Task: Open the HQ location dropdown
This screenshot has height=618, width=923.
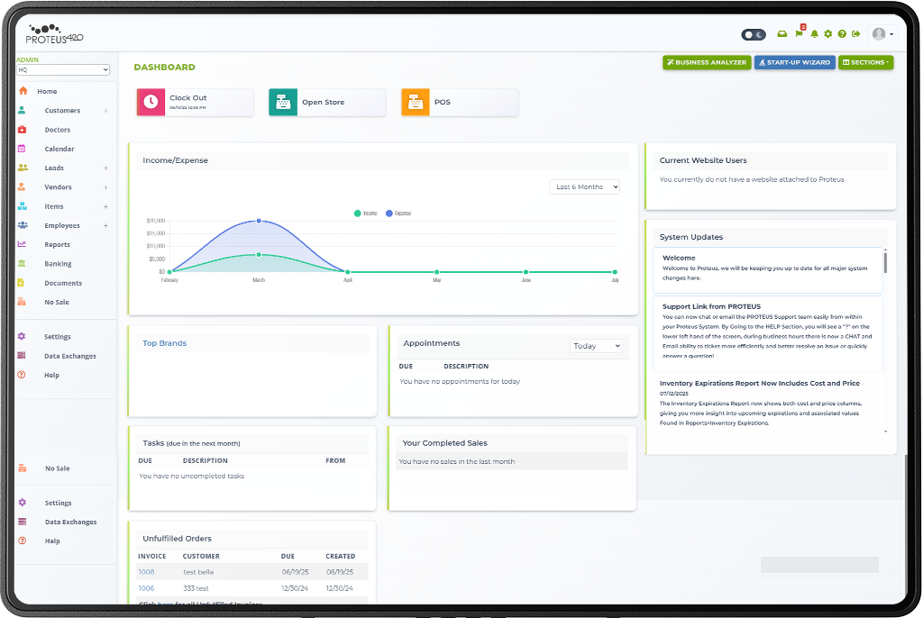Action: 63,69
